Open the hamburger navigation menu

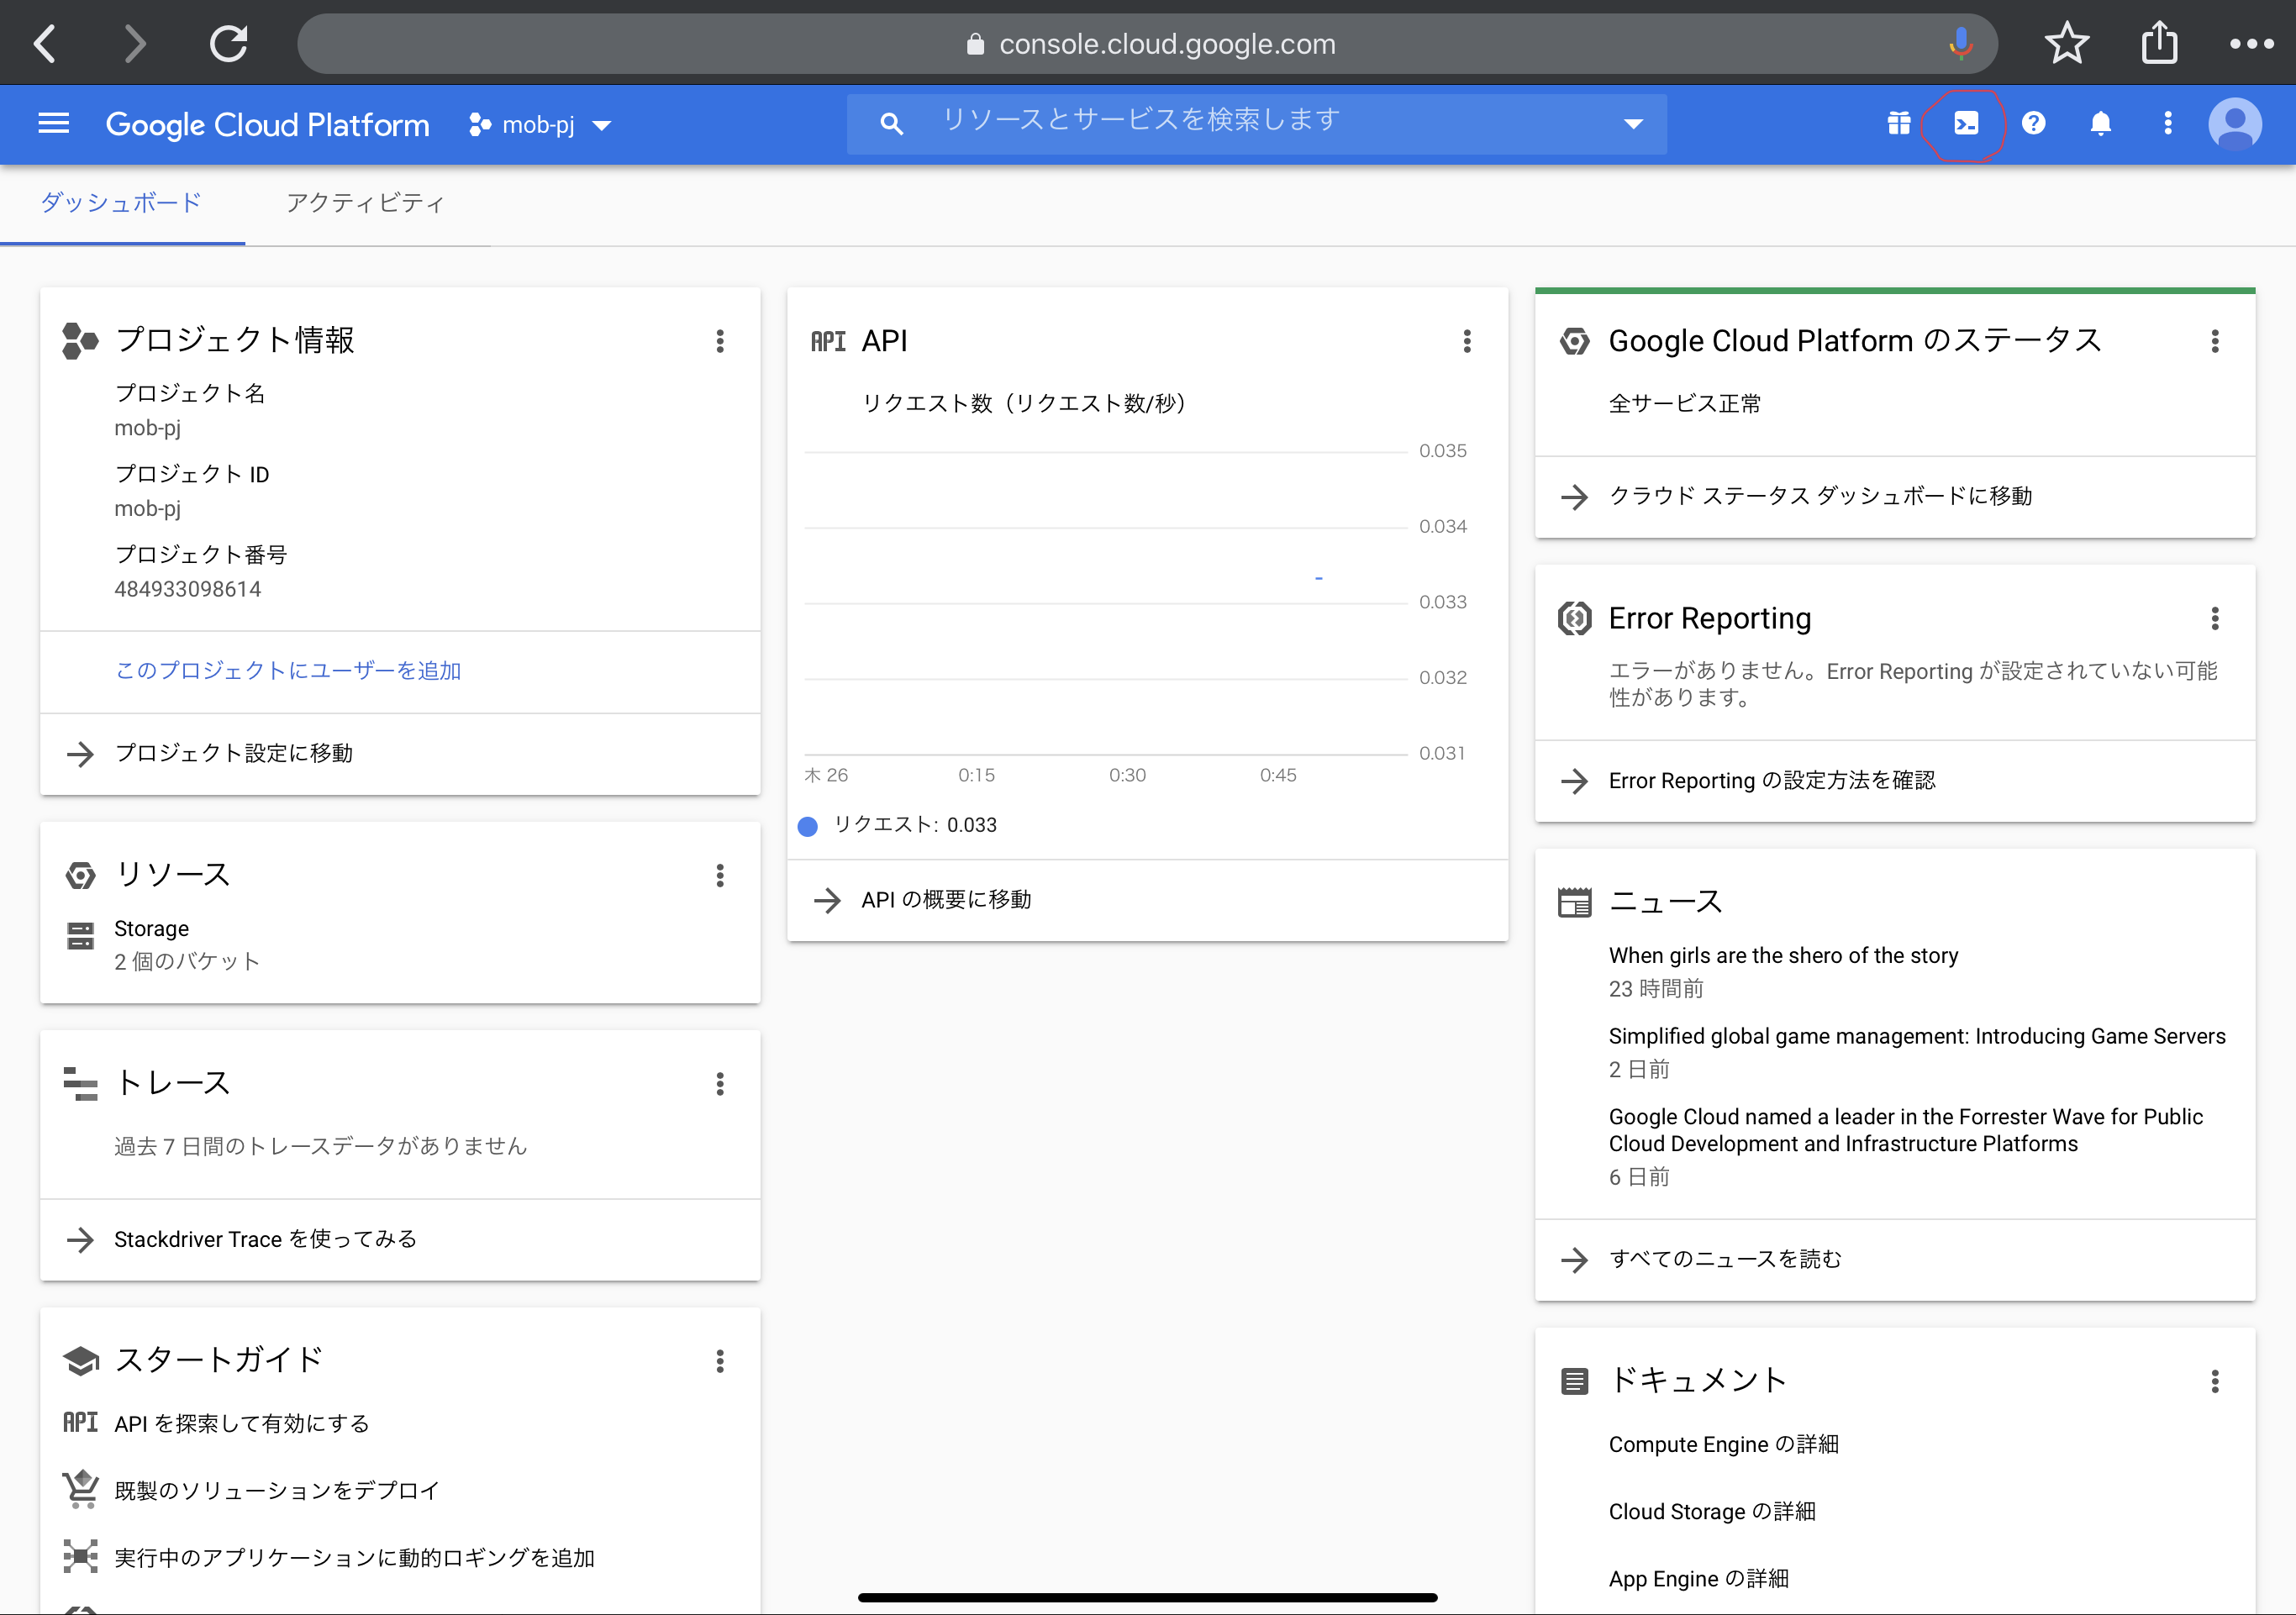[53, 124]
